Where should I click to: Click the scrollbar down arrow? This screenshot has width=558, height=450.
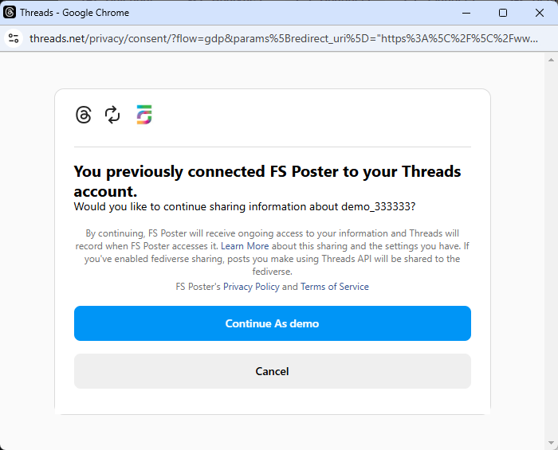click(x=551, y=443)
